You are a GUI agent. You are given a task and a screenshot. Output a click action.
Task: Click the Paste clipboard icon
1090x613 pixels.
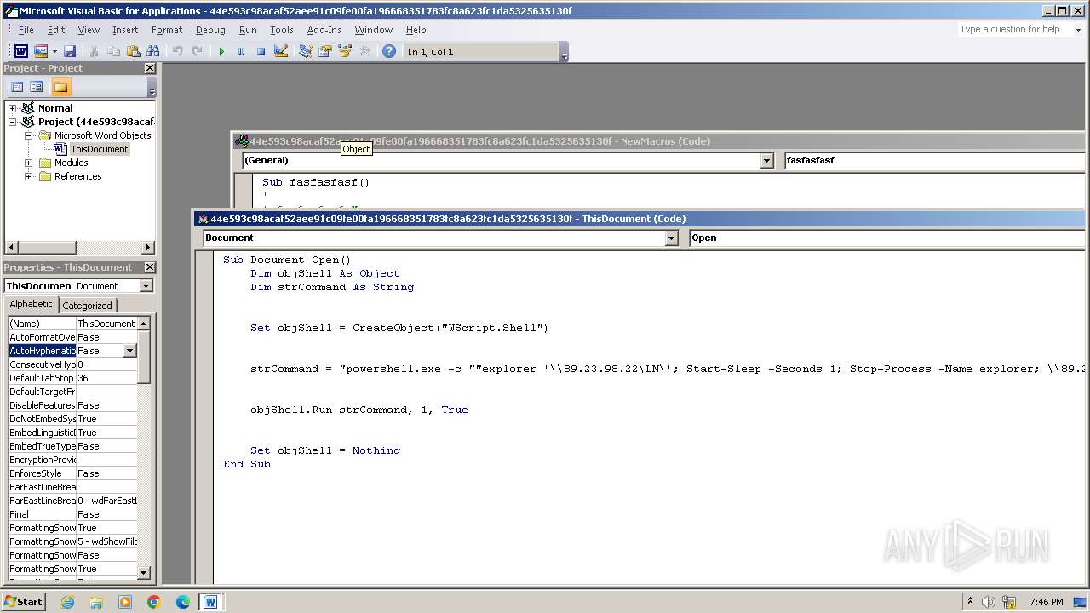(133, 52)
